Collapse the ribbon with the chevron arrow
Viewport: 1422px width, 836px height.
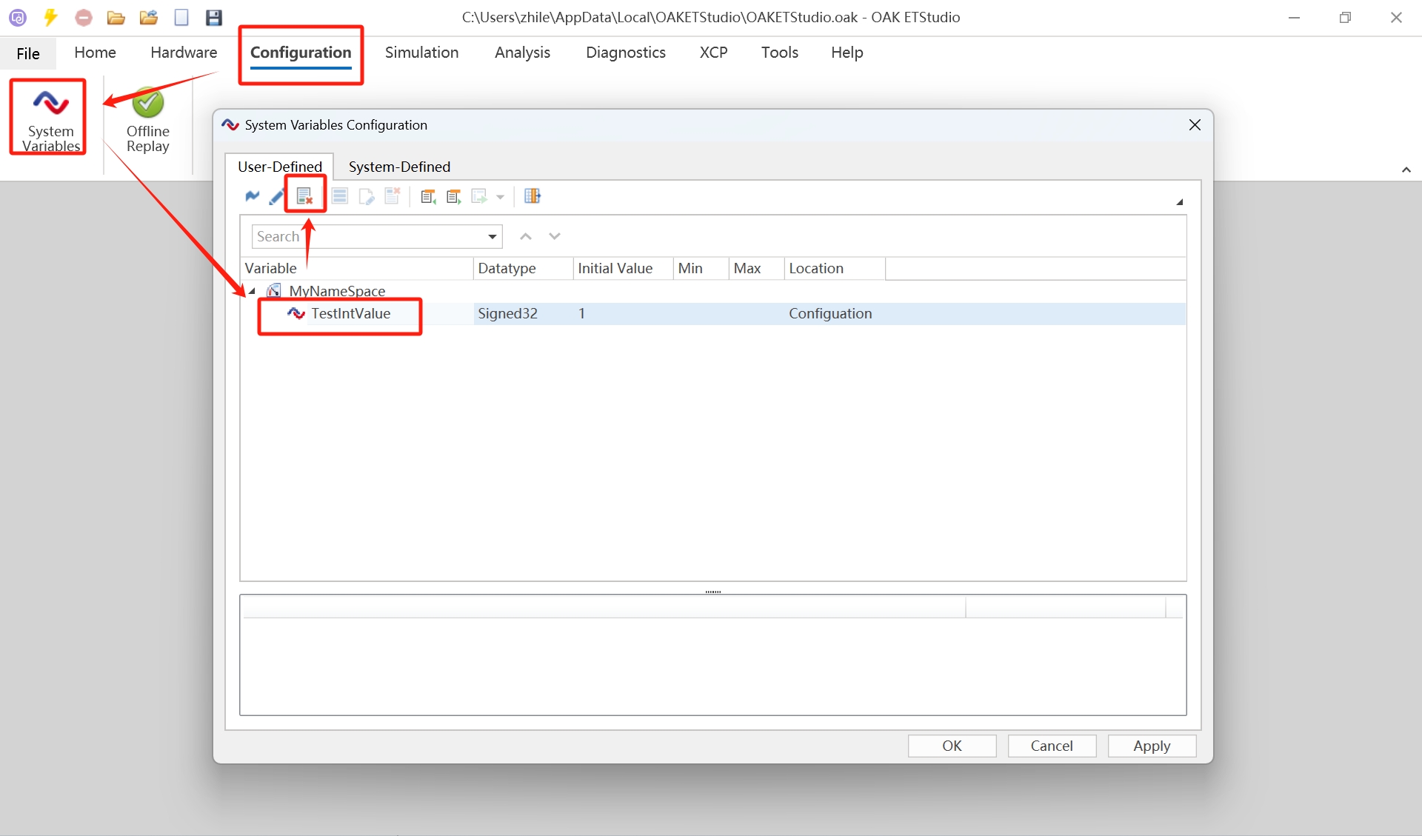[1406, 170]
